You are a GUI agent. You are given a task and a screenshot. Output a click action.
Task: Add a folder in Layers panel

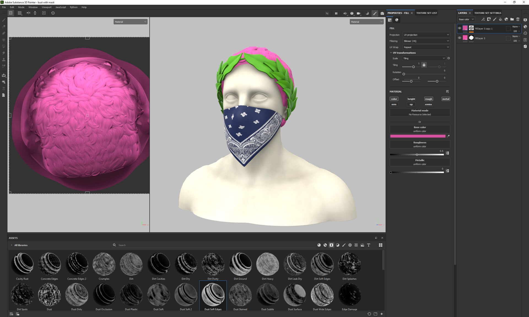tap(512, 19)
